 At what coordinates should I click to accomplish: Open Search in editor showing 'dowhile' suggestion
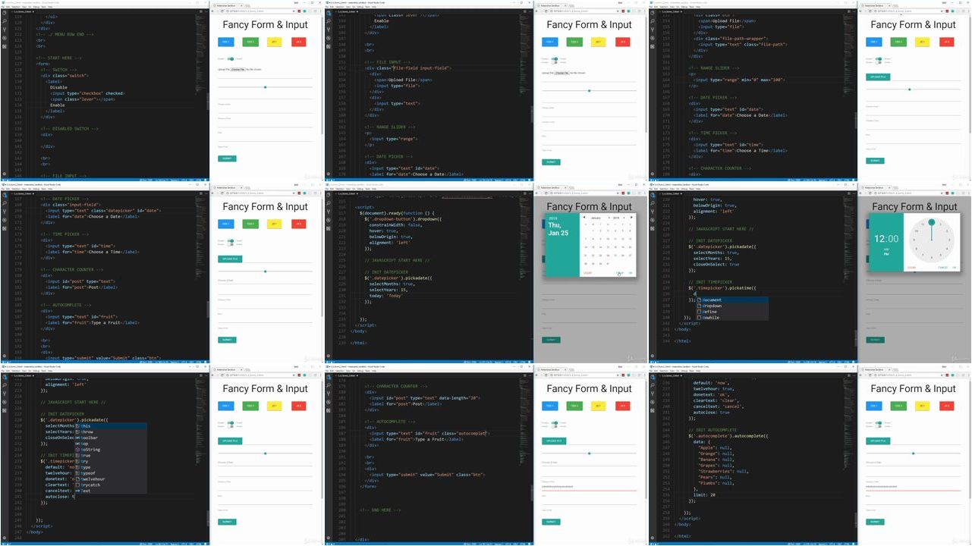click(x=653, y=203)
